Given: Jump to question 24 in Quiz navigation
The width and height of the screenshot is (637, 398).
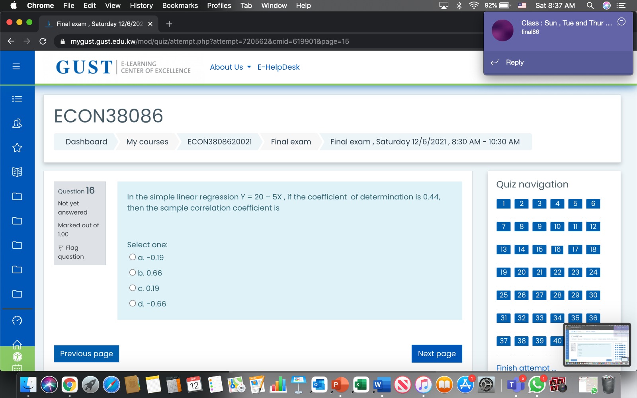Looking at the screenshot, I should [x=593, y=272].
